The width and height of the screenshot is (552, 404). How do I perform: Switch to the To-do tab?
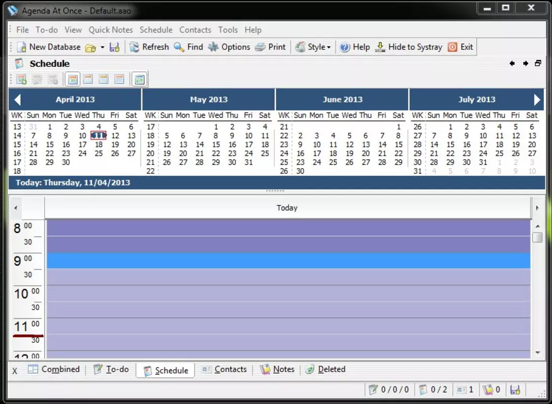pos(111,369)
